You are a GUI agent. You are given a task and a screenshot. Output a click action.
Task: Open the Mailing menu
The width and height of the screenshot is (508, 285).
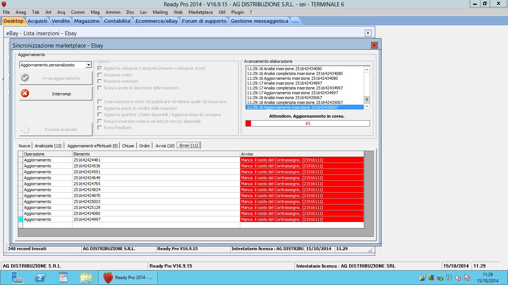pyautogui.click(x=160, y=12)
